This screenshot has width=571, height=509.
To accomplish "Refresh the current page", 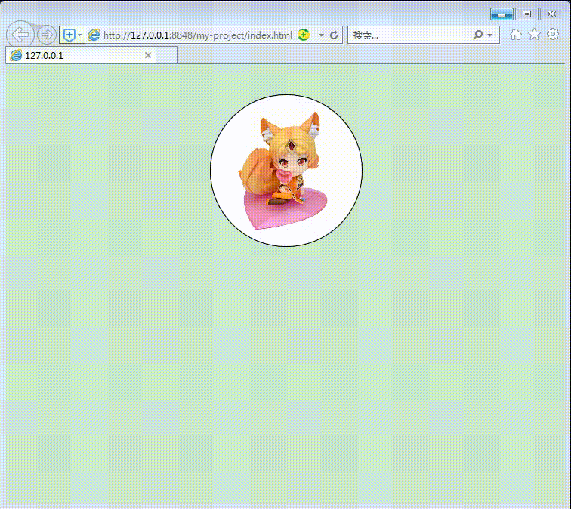I will pyautogui.click(x=334, y=35).
